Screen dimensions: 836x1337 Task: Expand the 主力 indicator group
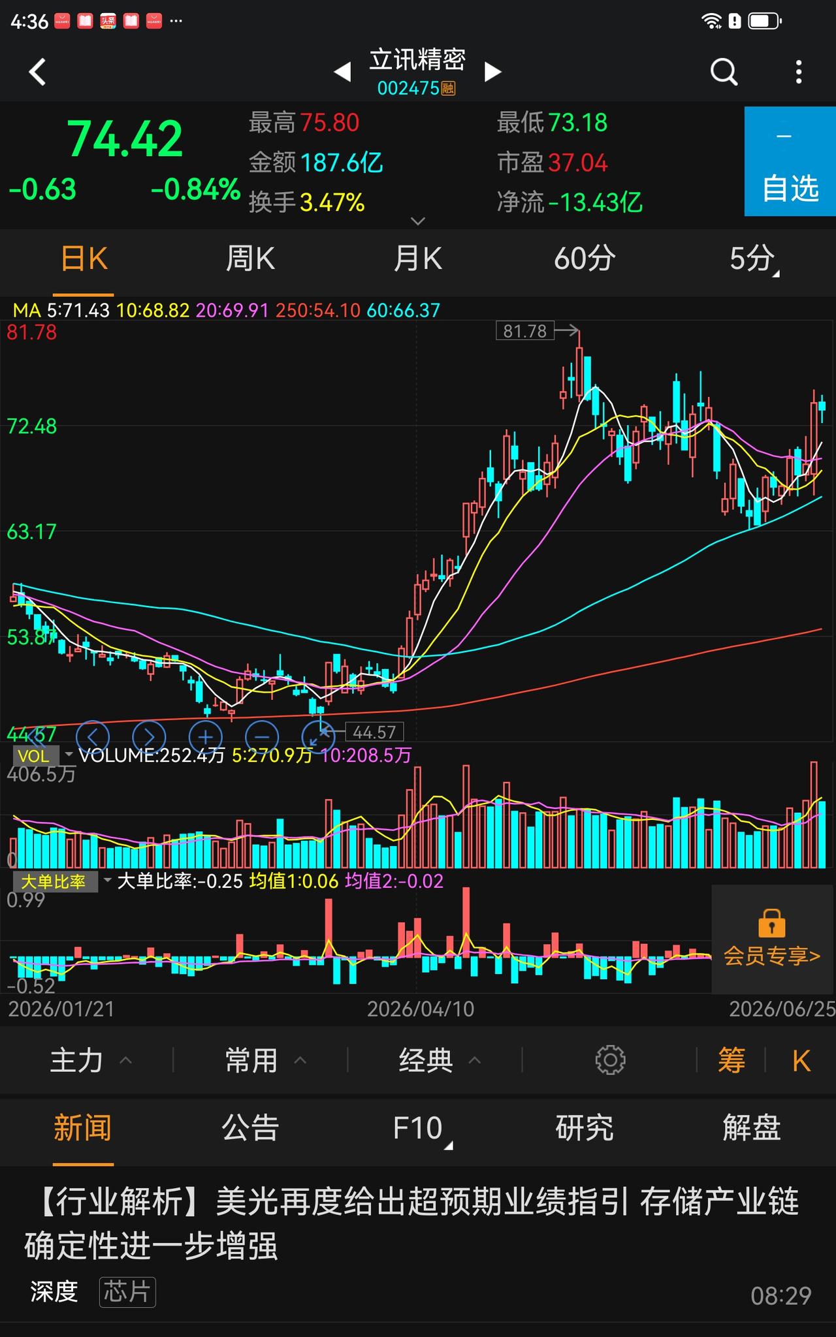tap(91, 1060)
